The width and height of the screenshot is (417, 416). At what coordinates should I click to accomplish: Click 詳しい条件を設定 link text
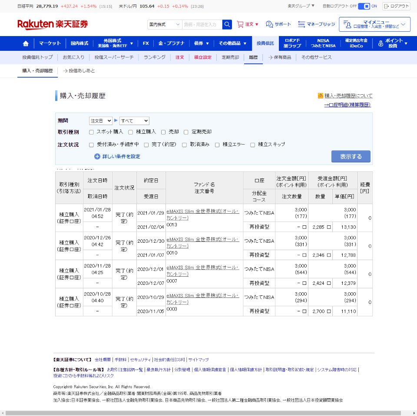[121, 157]
